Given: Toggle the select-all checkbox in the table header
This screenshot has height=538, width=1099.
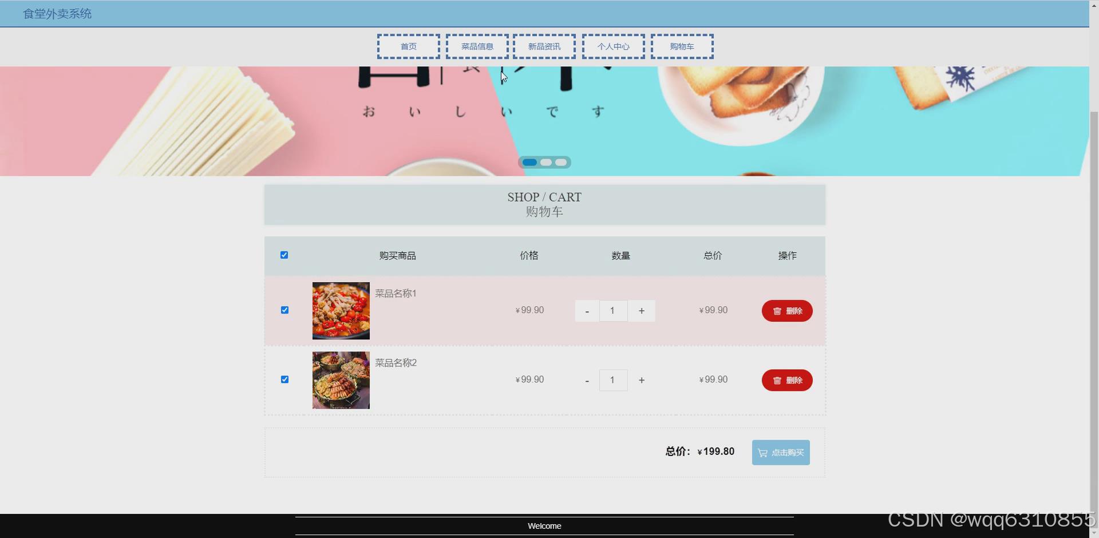Looking at the screenshot, I should tap(284, 255).
